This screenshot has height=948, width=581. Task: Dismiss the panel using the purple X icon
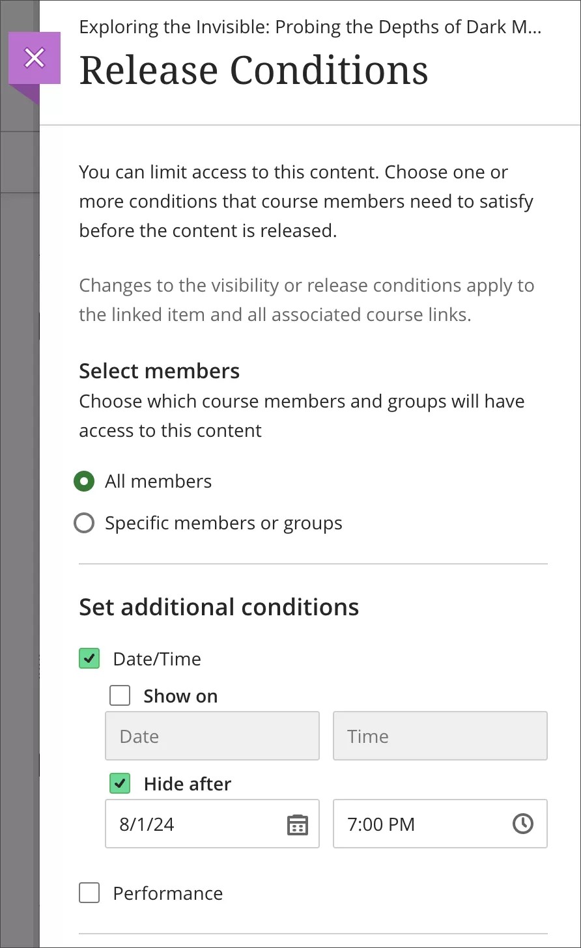[34, 58]
